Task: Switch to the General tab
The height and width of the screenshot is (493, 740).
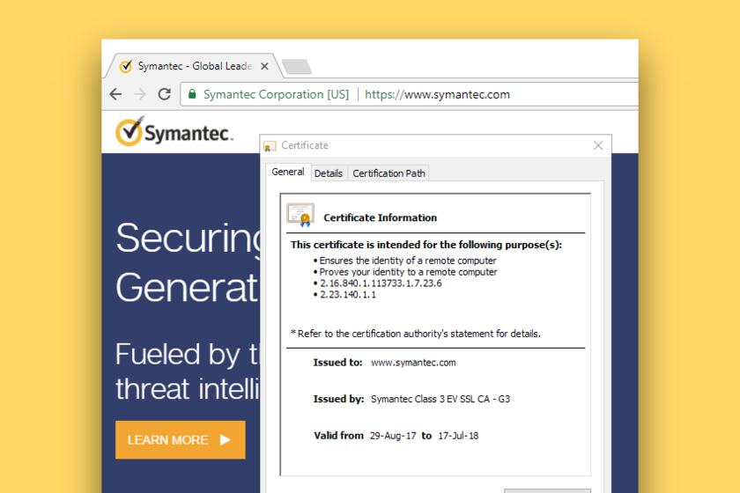Action: pos(288,173)
